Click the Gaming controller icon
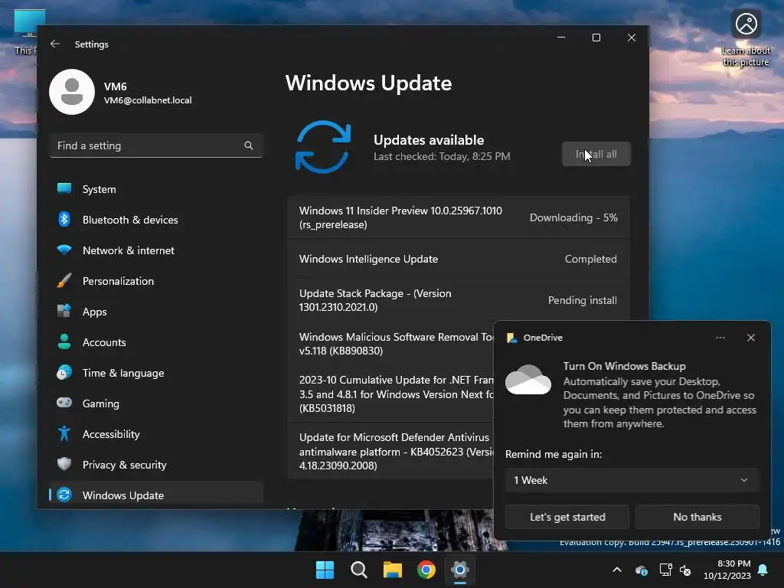The width and height of the screenshot is (784, 588). pos(64,403)
